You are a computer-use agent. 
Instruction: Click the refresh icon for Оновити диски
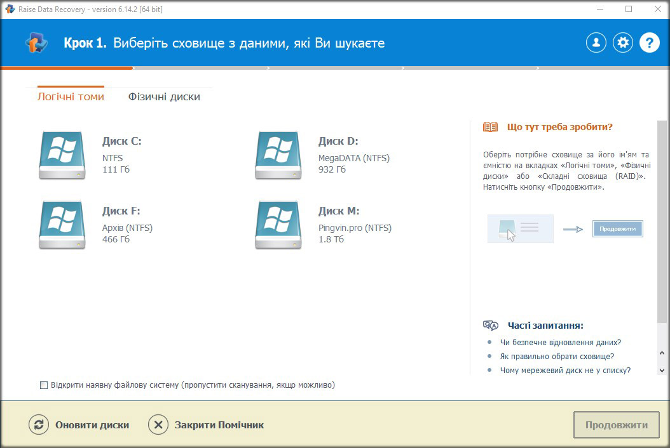39,425
